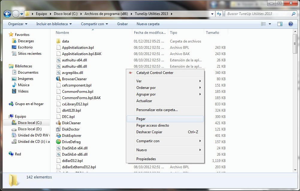Click the Grupo en el hogar icon
This screenshot has height=191, width=300.
pos(11,104)
